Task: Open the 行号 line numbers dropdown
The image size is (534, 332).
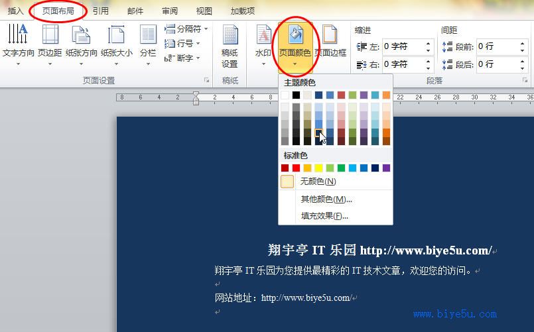Action: pos(182,44)
